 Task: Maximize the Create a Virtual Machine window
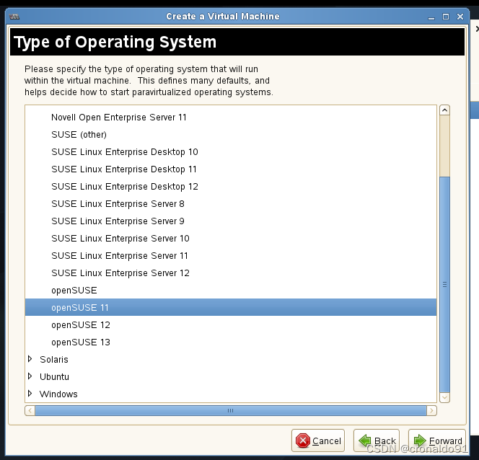[446, 17]
